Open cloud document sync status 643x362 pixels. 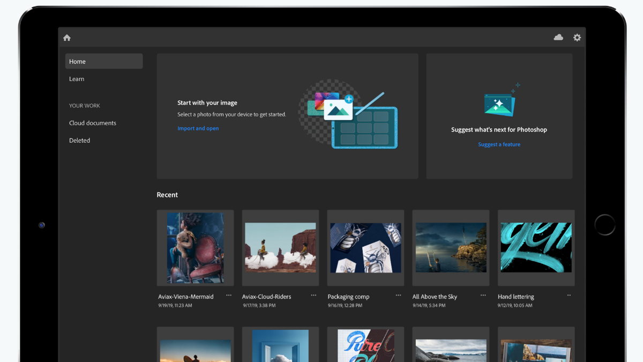(558, 38)
